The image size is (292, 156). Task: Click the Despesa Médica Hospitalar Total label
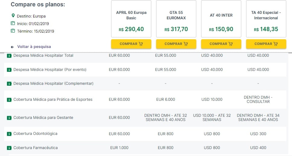[43, 55]
